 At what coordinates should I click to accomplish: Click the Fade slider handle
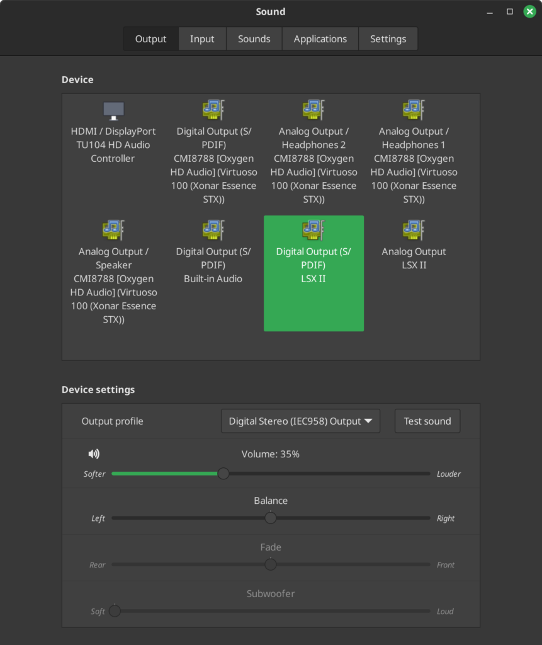click(x=271, y=565)
